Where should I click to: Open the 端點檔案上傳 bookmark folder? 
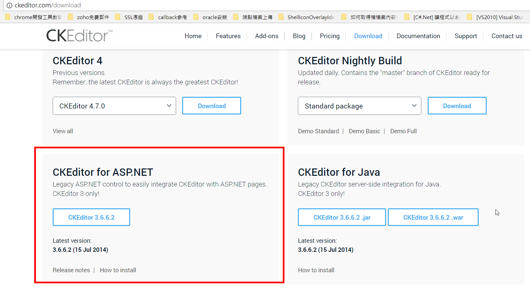coord(253,17)
